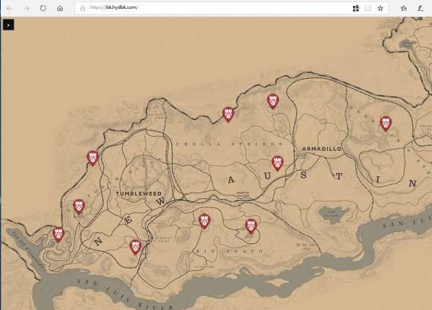Click the Plainview label
This screenshot has height=310, width=432.
204,267
